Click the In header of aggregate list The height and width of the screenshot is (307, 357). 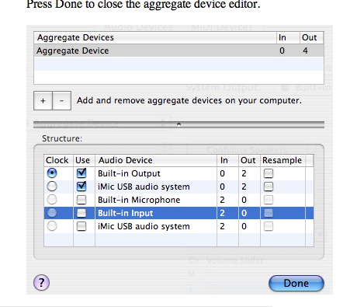pyautogui.click(x=288, y=37)
